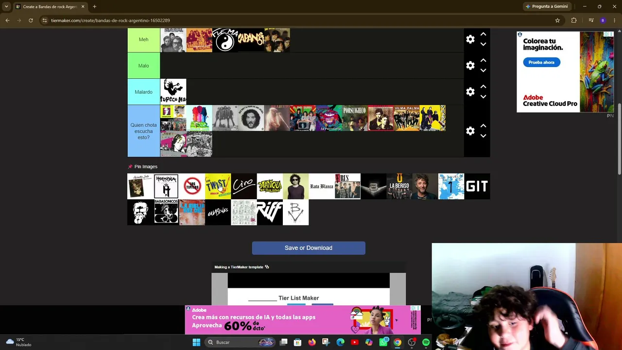Expand the tab search dropdown
The height and width of the screenshot is (350, 622).
click(6, 6)
